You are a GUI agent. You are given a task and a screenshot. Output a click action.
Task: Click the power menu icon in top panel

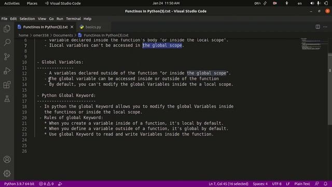(326, 3)
